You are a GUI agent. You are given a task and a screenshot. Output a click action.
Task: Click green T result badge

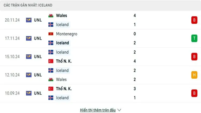(194, 38)
